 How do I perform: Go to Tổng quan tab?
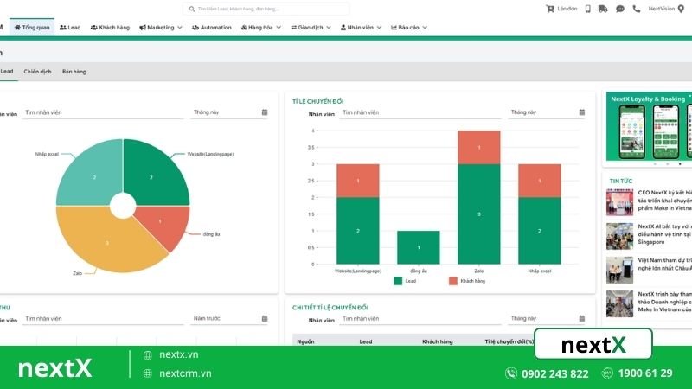[x=32, y=28]
